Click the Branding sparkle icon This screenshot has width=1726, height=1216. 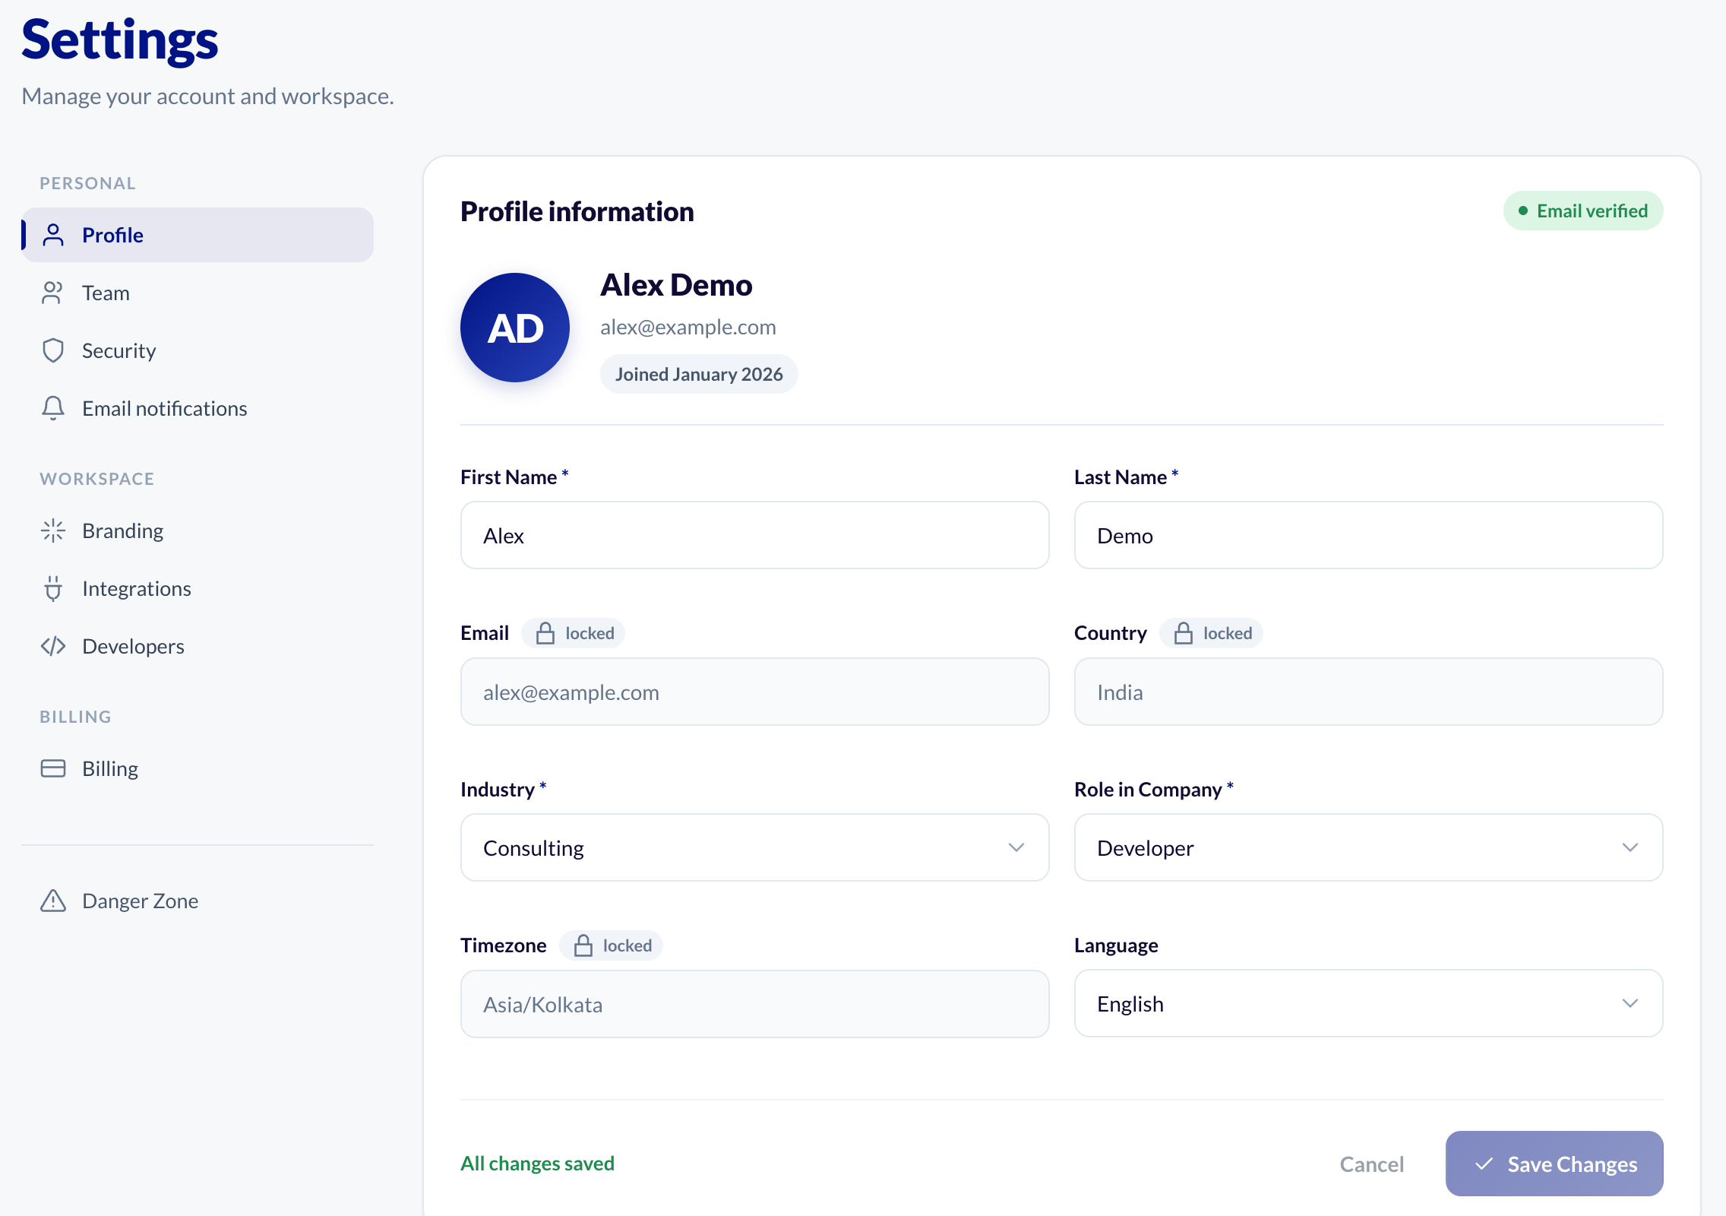(53, 530)
